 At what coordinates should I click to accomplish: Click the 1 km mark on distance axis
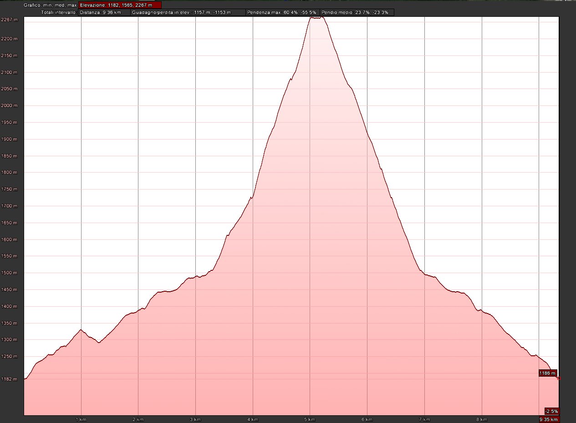click(81, 419)
